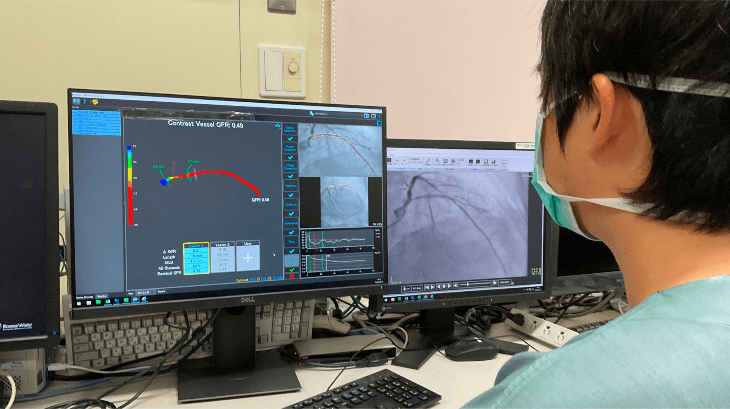Click the green accept checkmark icon

[x=292, y=270]
